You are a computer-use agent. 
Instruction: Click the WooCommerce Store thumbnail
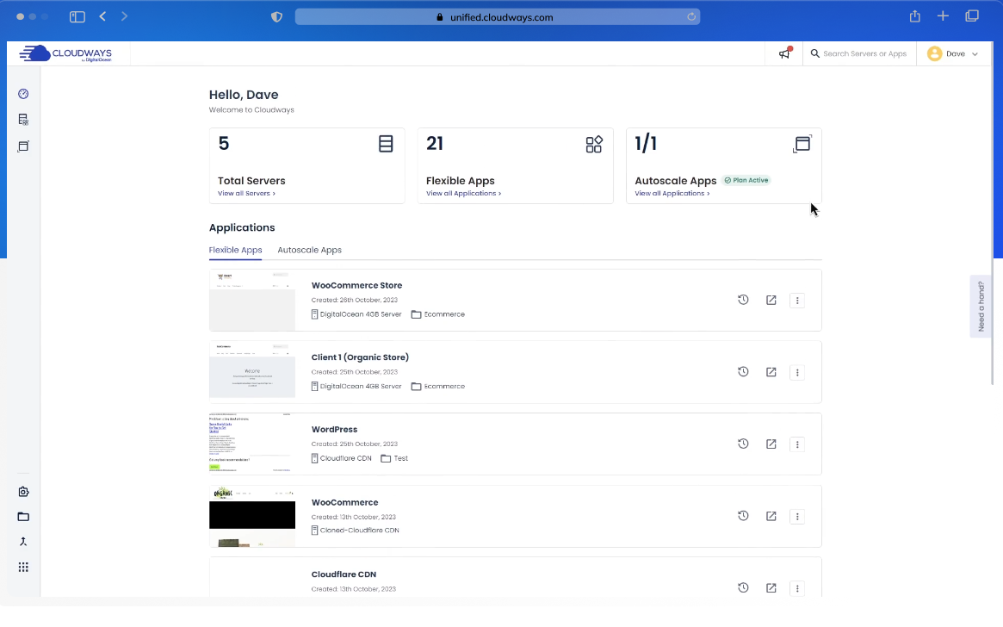tap(252, 300)
